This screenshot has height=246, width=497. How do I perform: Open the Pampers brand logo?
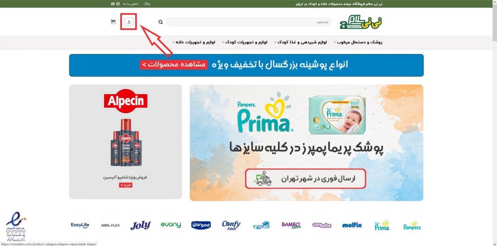click(412, 226)
